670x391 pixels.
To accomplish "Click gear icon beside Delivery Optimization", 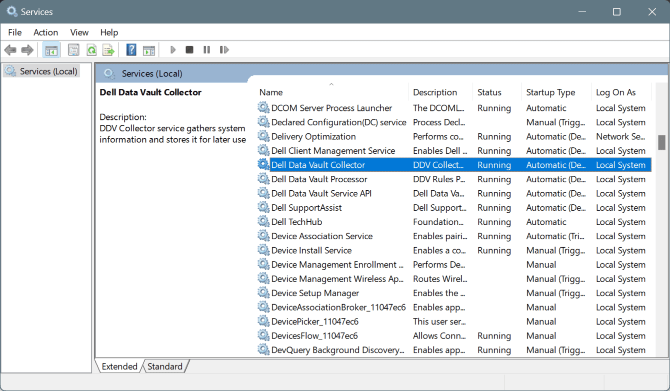I will (263, 136).
